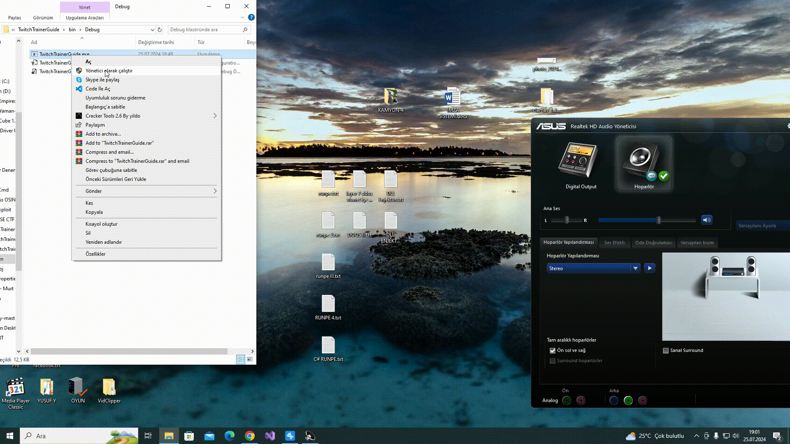Open the KAMYON-4 desktop archive
The width and height of the screenshot is (790, 444).
(x=390, y=100)
